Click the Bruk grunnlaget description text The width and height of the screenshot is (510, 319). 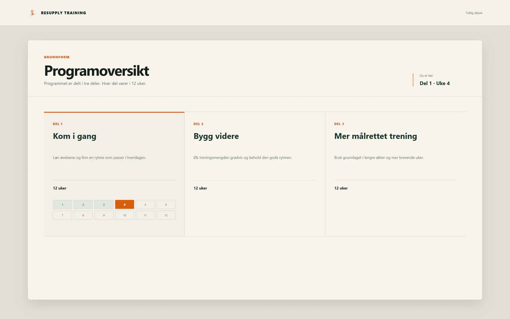(x=379, y=158)
